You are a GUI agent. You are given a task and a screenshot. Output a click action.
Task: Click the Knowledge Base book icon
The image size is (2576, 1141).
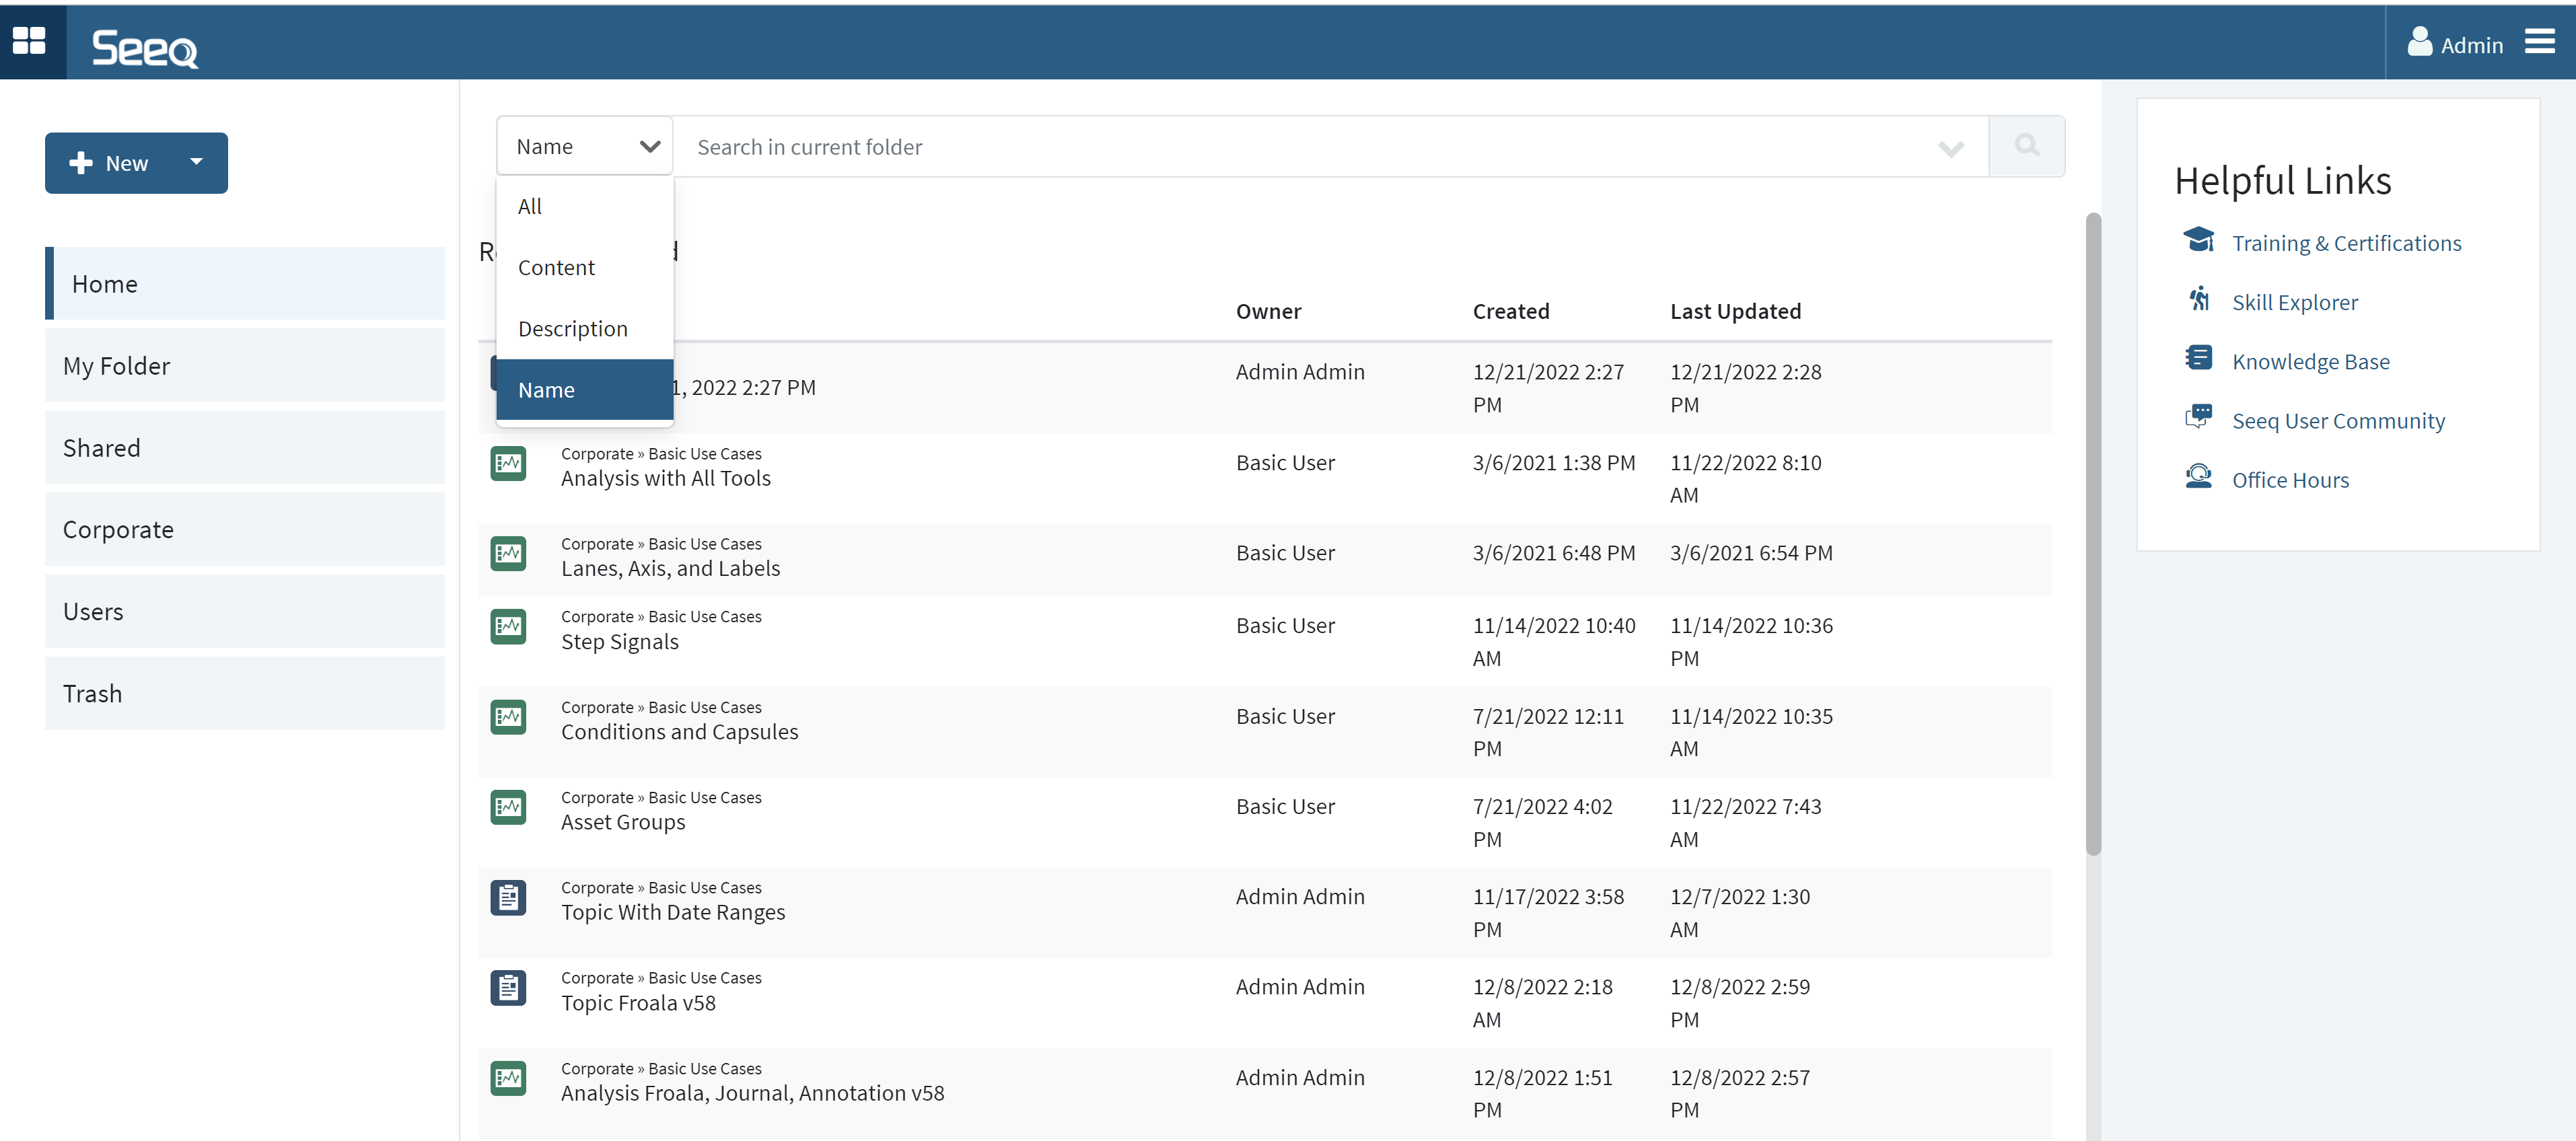(2198, 359)
